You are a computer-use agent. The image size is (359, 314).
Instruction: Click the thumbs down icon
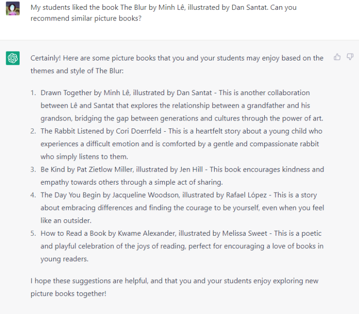(350, 57)
